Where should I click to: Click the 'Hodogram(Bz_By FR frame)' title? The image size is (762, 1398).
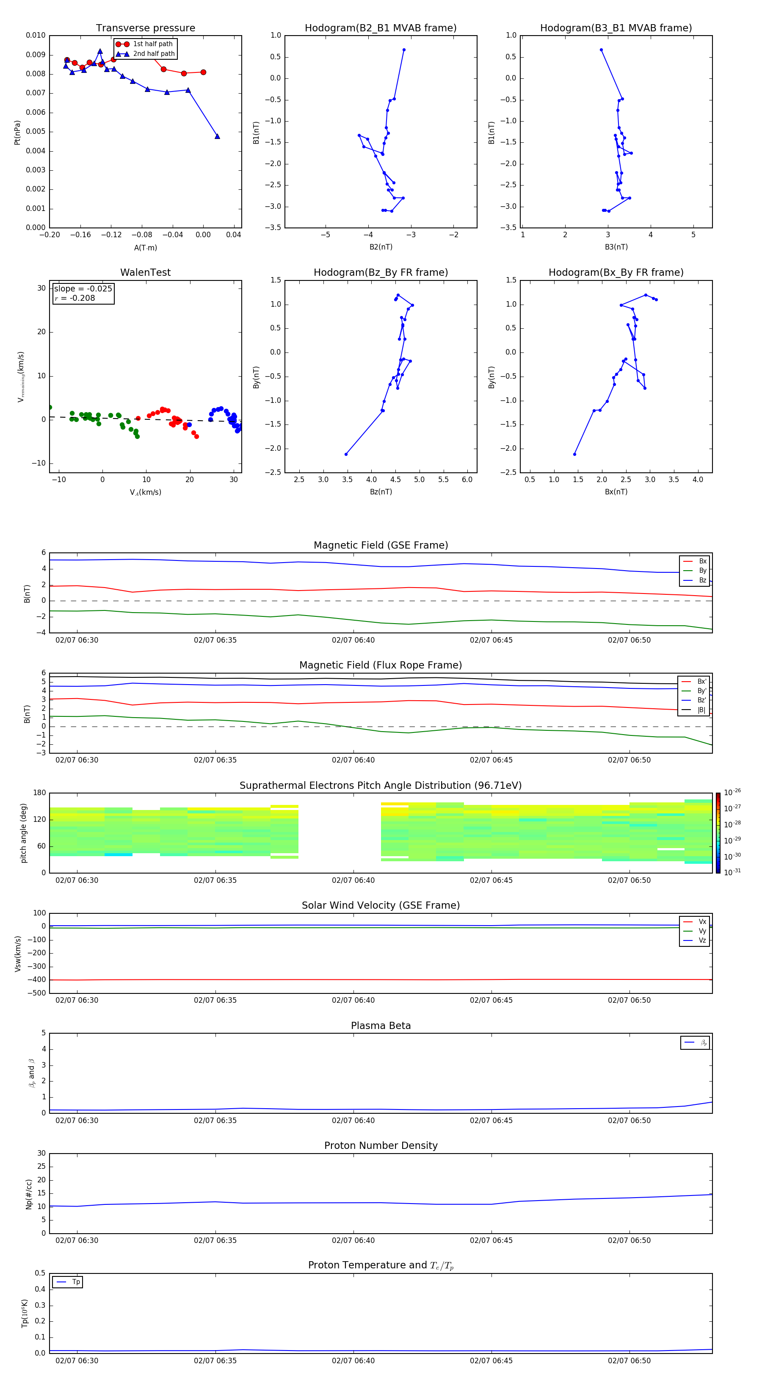click(x=381, y=272)
